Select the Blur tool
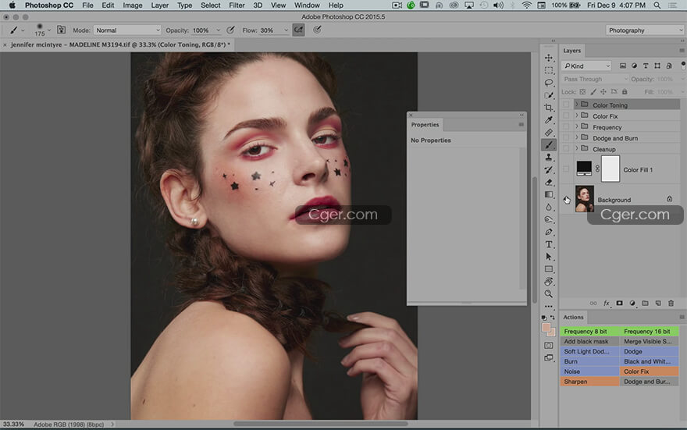 click(x=549, y=207)
